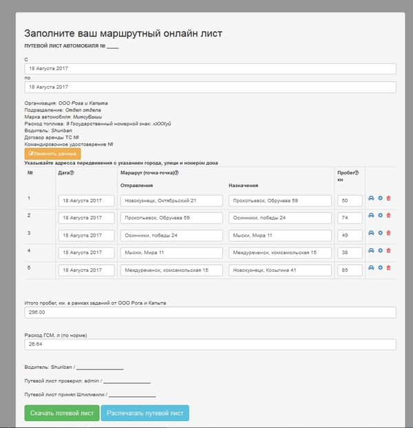Remove row 5 using the trash icon
Viewport: 413px width, 428px height.
(388, 268)
